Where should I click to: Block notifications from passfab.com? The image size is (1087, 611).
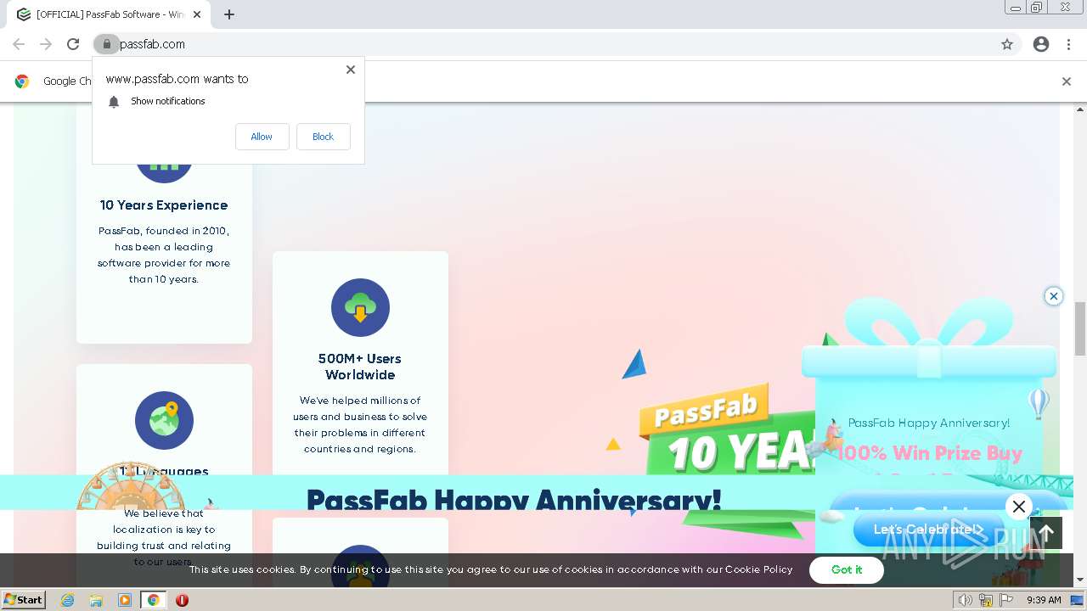point(323,137)
